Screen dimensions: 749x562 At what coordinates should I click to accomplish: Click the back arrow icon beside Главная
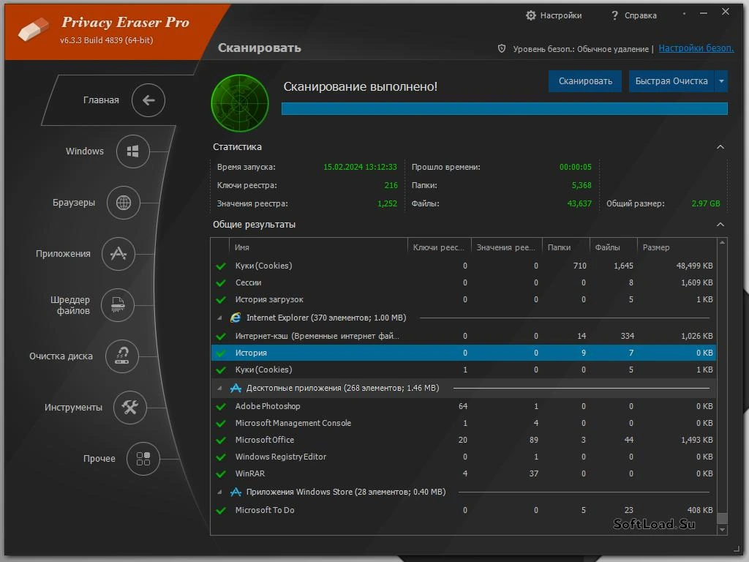(148, 100)
